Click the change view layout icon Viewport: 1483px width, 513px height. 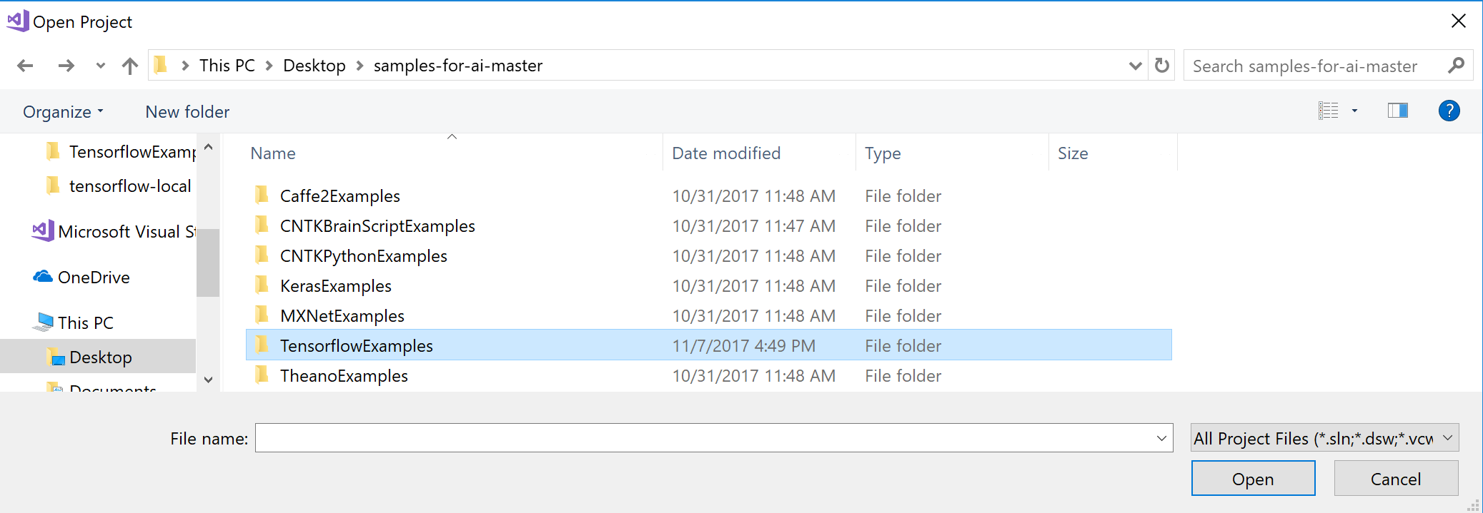tap(1329, 111)
